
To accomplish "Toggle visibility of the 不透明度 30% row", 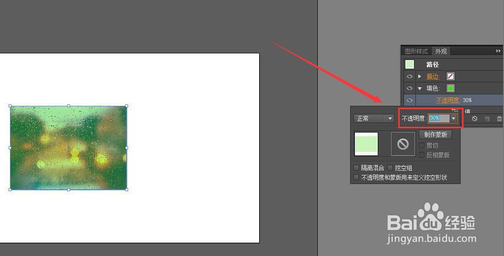I will pyautogui.click(x=410, y=100).
